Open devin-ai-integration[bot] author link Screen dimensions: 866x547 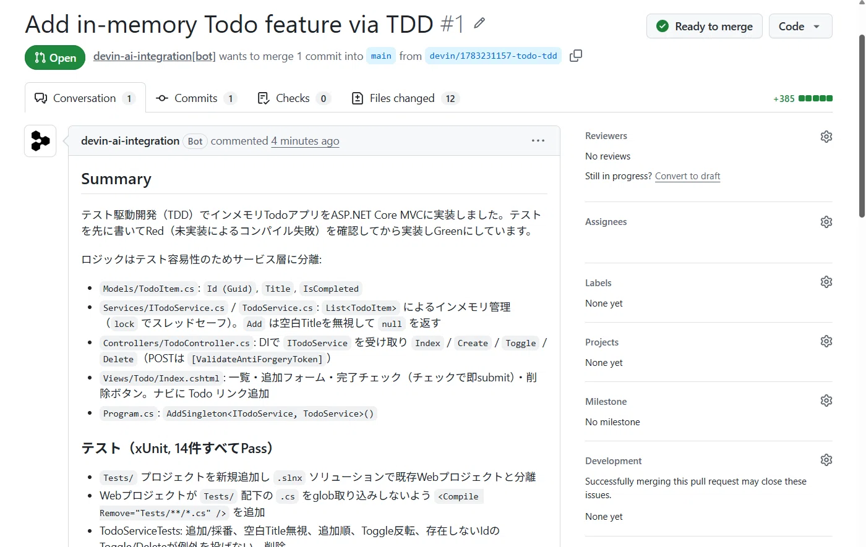pos(155,56)
